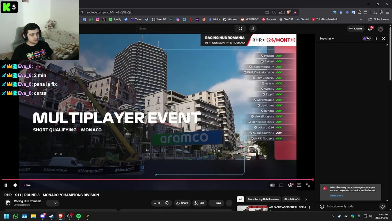Open the Pinterest bookmark
Screen dimensions: 392x221
point(269,19)
